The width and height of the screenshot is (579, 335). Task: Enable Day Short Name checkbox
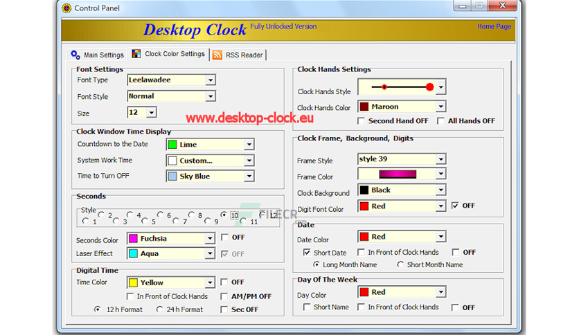307,307
